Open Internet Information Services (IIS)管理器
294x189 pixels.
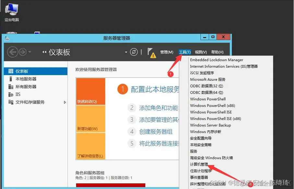pyautogui.click(x=224, y=66)
